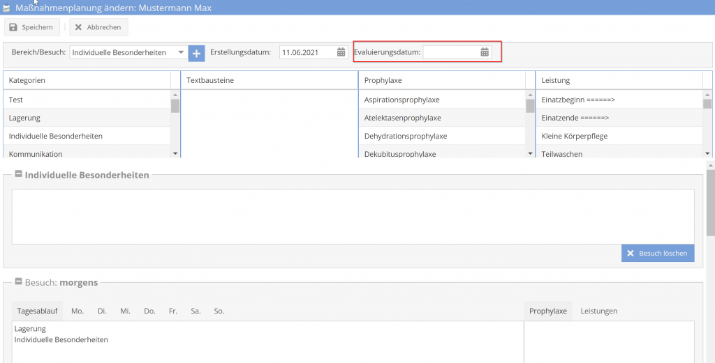Select the Lagerung category

click(25, 118)
